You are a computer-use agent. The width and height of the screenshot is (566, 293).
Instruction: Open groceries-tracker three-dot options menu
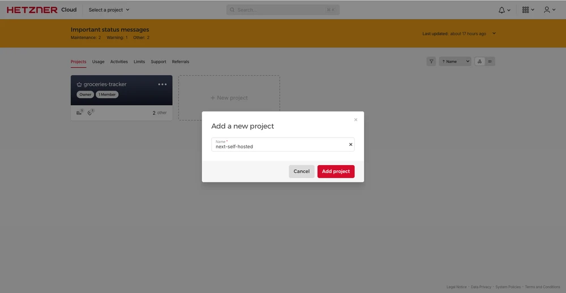click(x=162, y=84)
